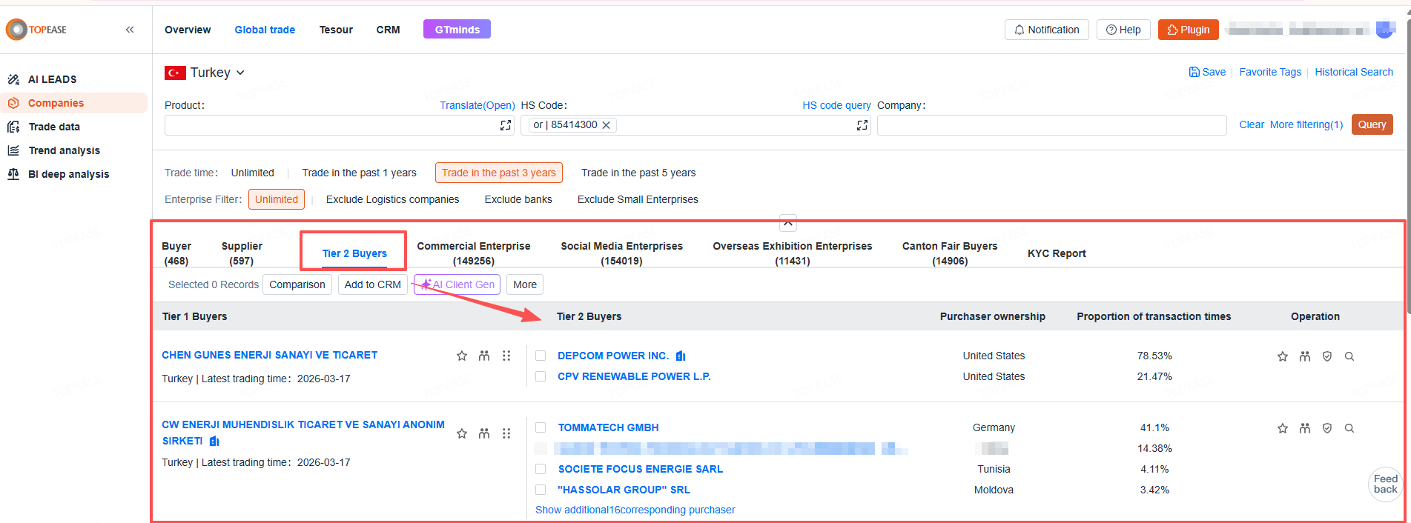Open grid menu icon for CHEN GUNES ENERJI
1411x523 pixels.
[x=506, y=356]
